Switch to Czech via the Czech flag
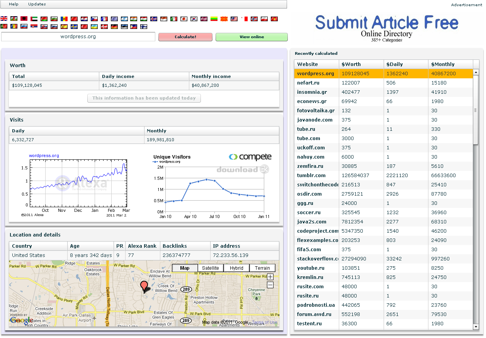The width and height of the screenshot is (486, 338). point(94,19)
